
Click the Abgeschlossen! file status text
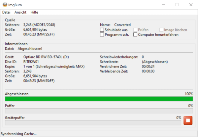point(30,49)
